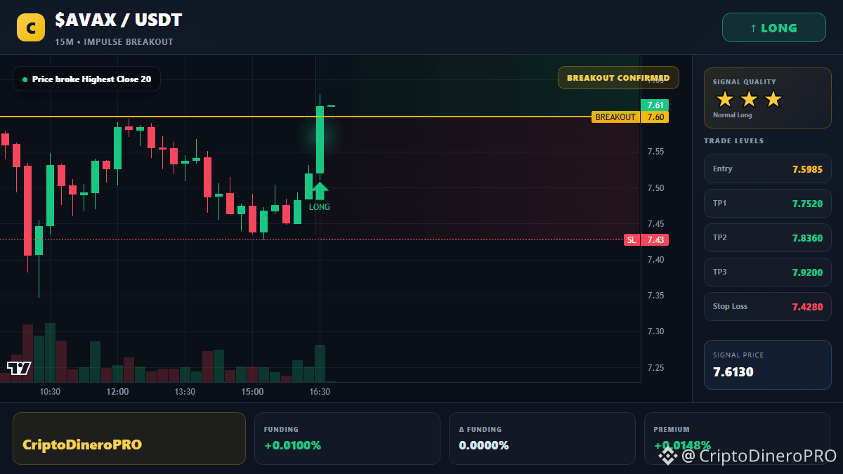Image resolution: width=843 pixels, height=474 pixels.
Task: Click the 13:30 time axis label
Action: pos(185,392)
